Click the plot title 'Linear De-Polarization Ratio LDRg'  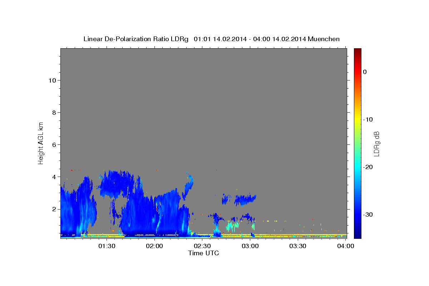click(x=136, y=39)
